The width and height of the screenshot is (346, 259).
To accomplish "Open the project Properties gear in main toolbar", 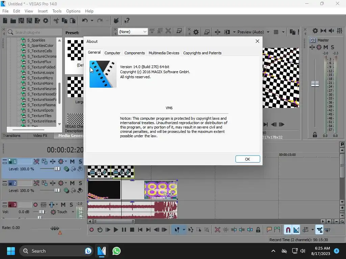I will [46, 21].
